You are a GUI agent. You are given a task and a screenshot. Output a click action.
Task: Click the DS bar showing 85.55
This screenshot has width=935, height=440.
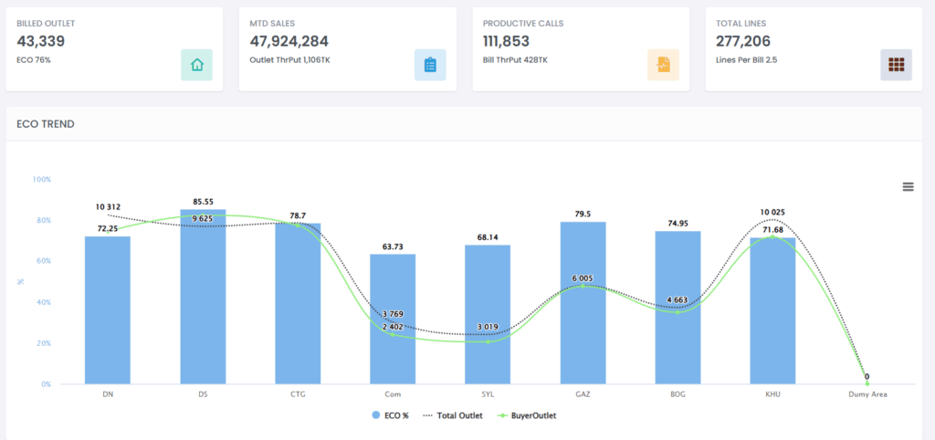point(203,301)
